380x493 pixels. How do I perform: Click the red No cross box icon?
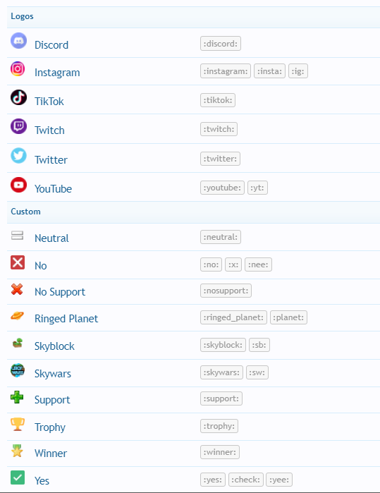[18, 262]
